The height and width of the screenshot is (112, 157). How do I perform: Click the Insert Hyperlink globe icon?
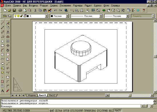66,10
